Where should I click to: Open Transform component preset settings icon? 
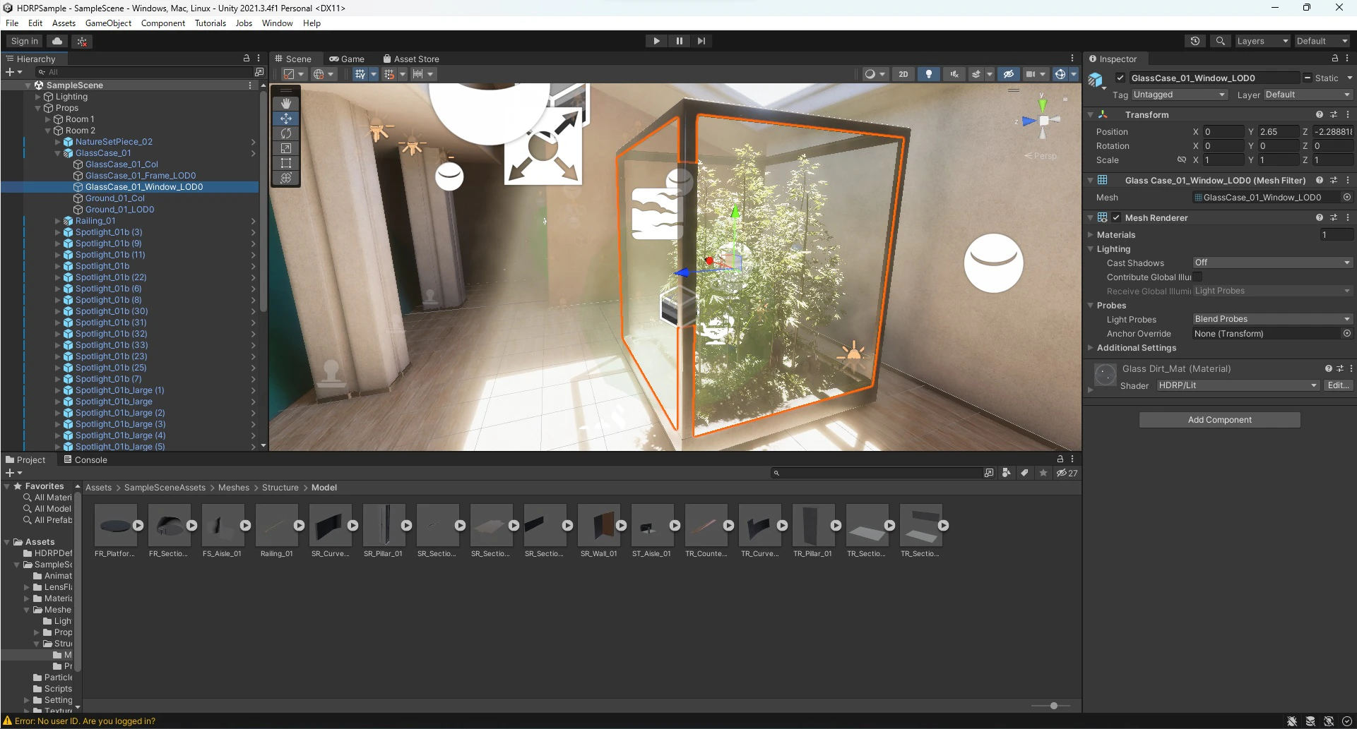coord(1334,114)
